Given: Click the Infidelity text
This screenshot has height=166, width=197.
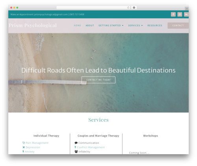Looking at the screenshot, I should (x=84, y=151).
